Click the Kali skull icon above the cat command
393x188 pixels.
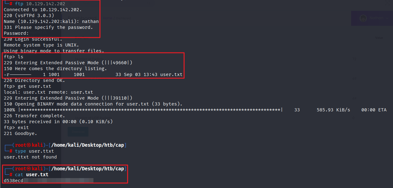(x=29, y=169)
